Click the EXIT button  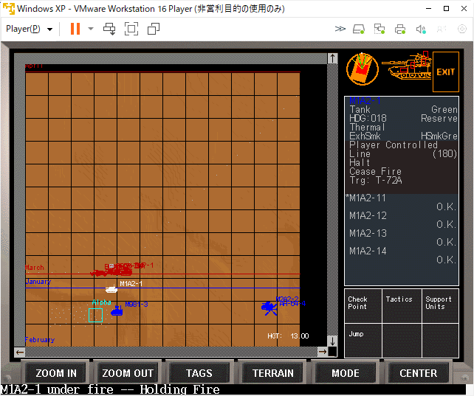(x=446, y=72)
